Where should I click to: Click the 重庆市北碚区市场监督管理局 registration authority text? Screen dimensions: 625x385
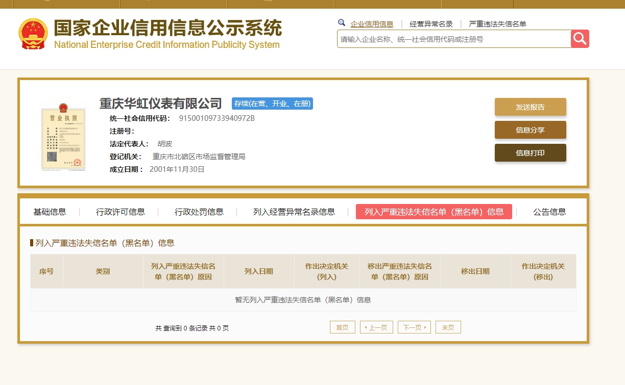coord(199,157)
